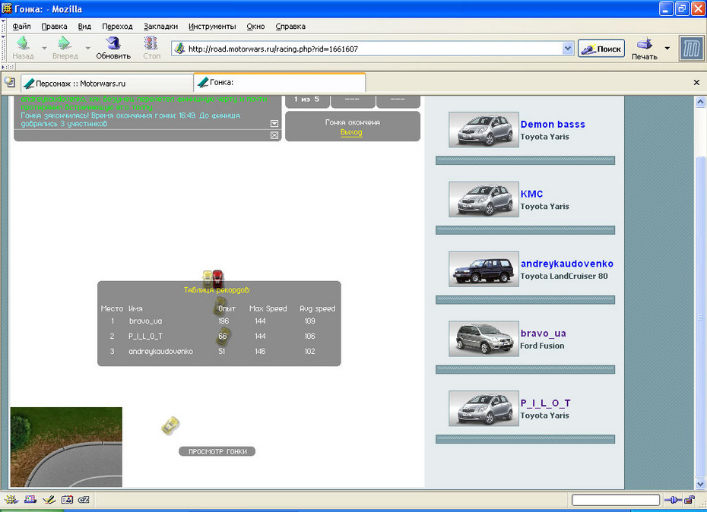Click in the URL address field
This screenshot has width=707, height=512.
(373, 49)
